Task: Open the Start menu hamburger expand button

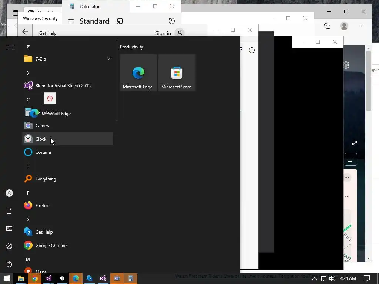Action: coord(9,47)
